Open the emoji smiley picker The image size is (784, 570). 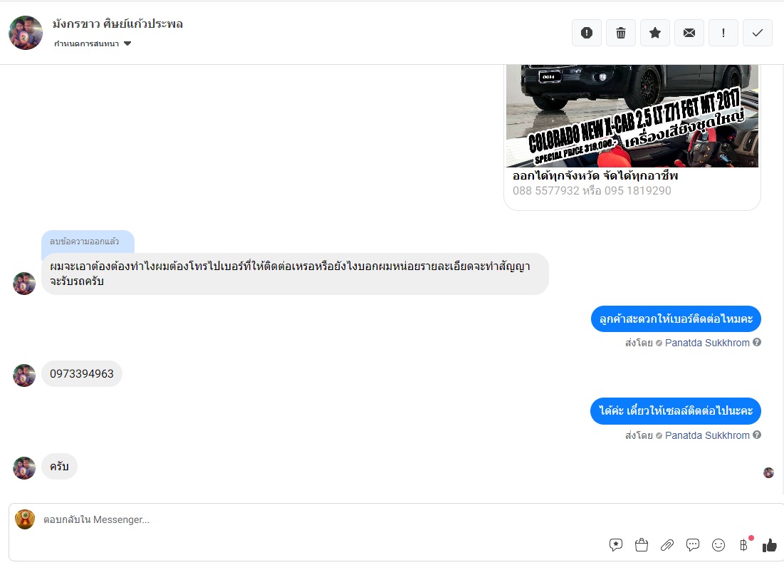coord(718,545)
